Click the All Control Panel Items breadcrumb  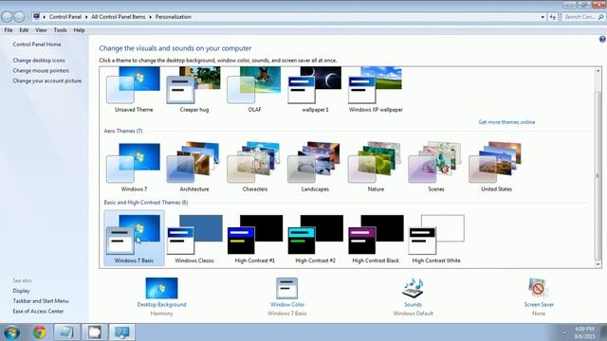pyautogui.click(x=118, y=17)
